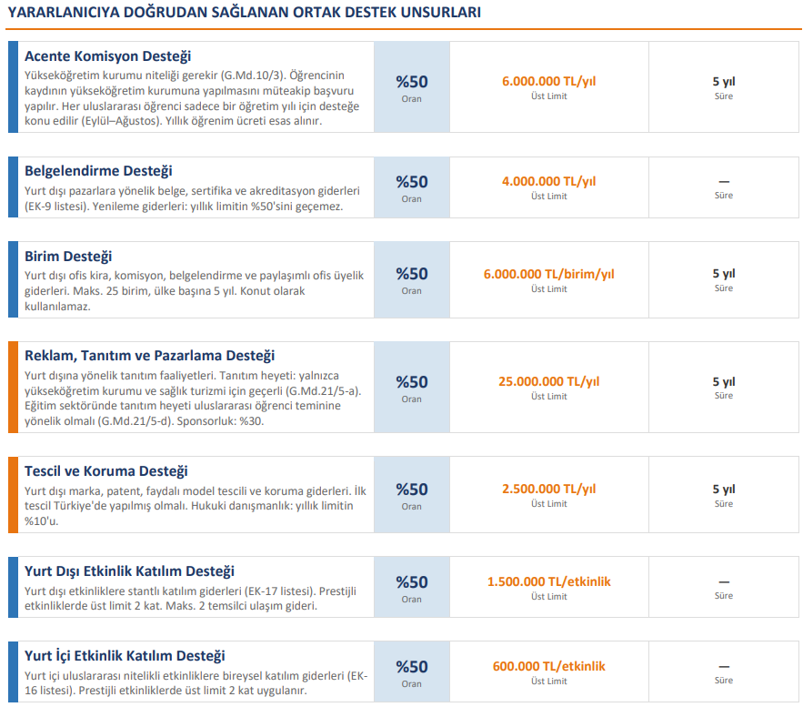Screen dimensions: 803x707
Task: Click the "Birim Desteği" heading
Action: coord(68,257)
